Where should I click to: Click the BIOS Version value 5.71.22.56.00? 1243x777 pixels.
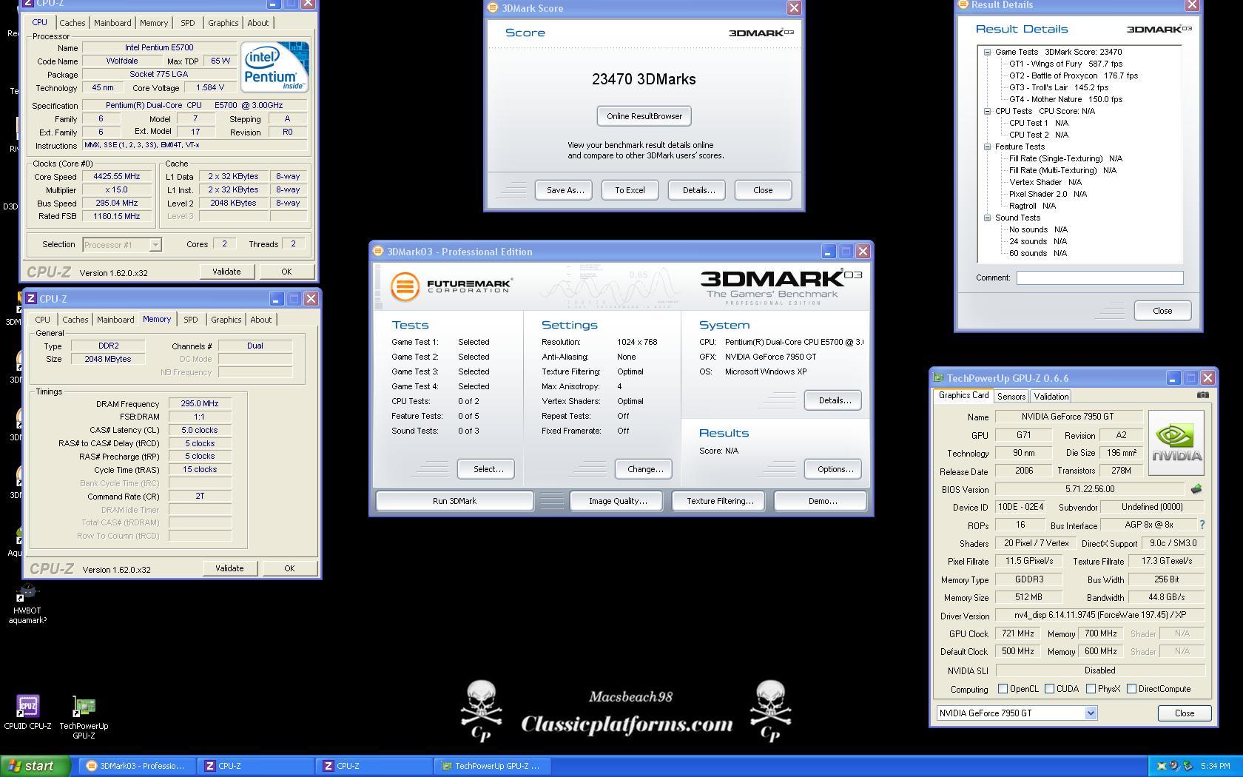tap(1089, 490)
